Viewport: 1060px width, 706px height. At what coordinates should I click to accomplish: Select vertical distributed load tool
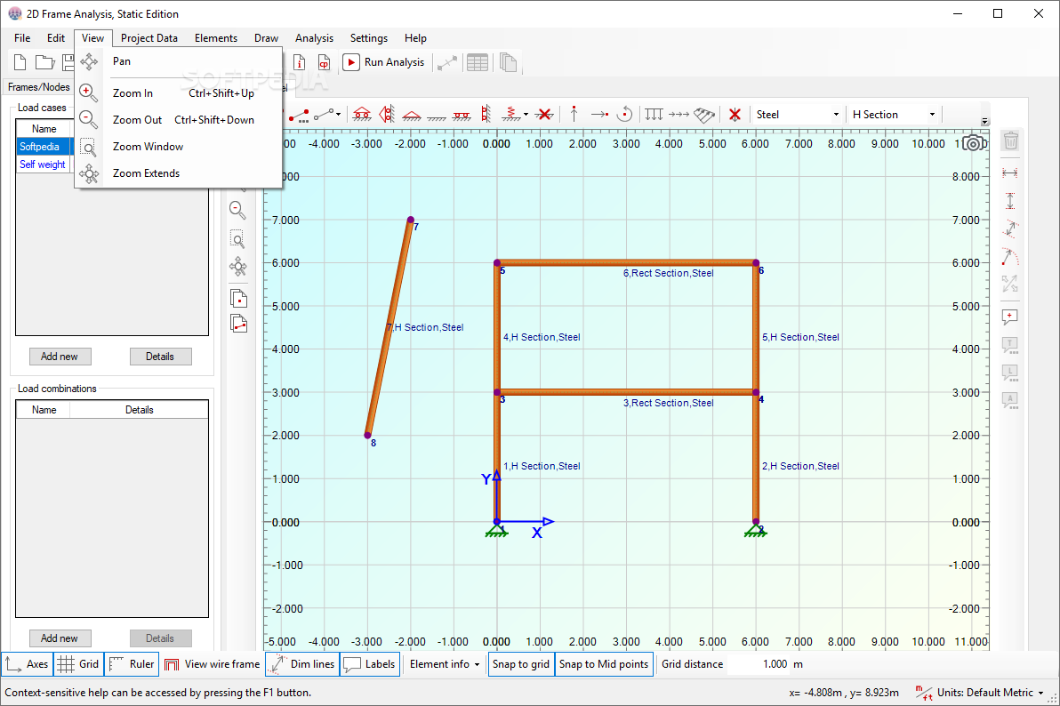(654, 115)
